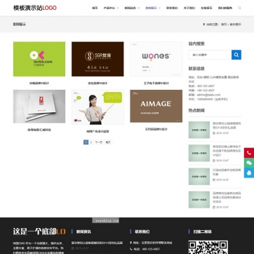254x254 pixels.
Task: Click the blue magnifier search button in sidebar
Action: [236, 55]
